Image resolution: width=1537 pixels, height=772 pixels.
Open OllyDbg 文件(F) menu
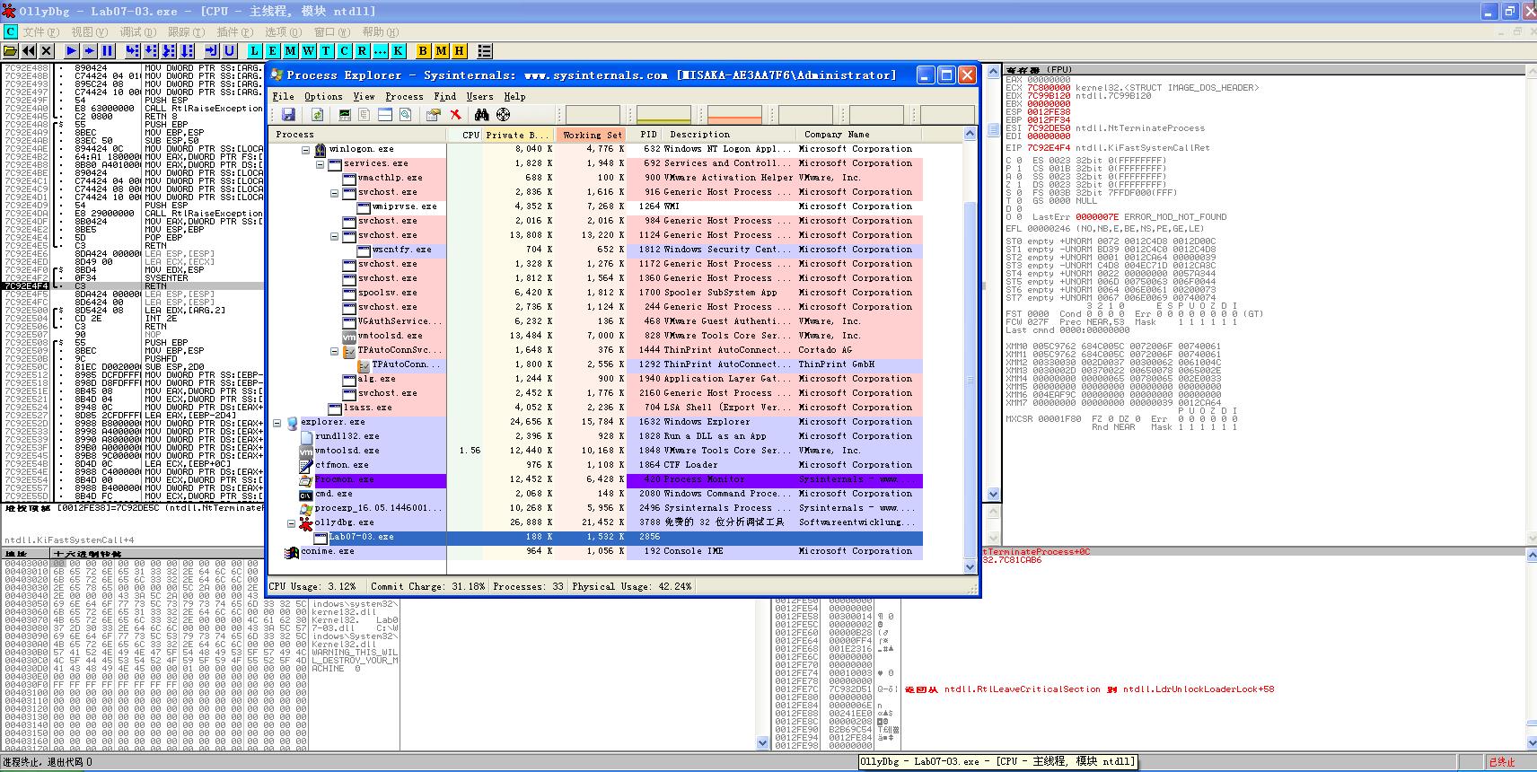(40, 31)
